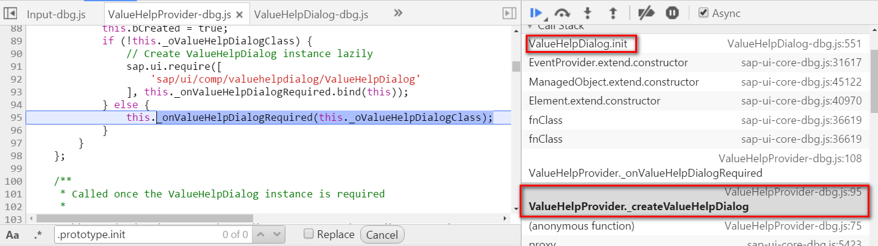878x246 pixels.
Task: Switch to ValueHelpDialog-dbg.js tab
Action: [x=311, y=13]
